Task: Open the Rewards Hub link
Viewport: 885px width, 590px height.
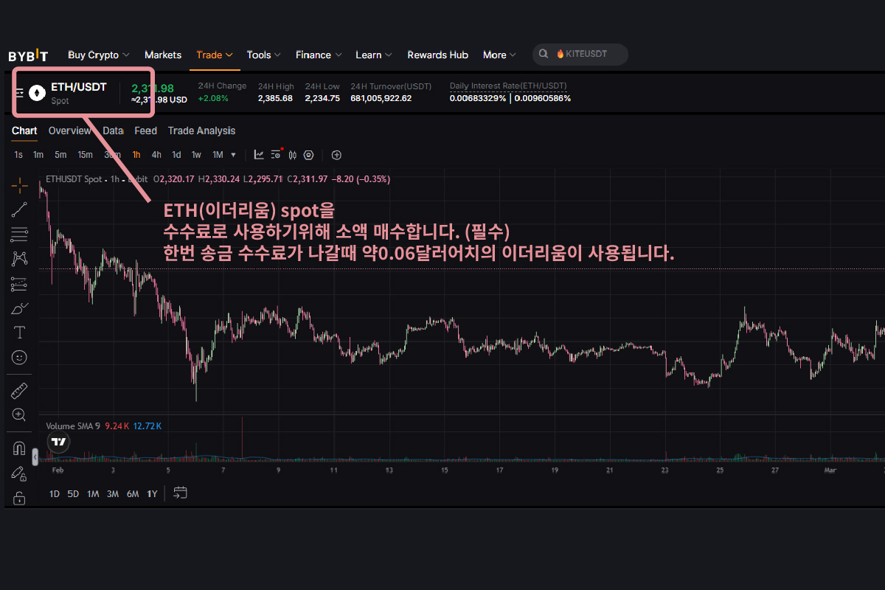Action: click(437, 55)
